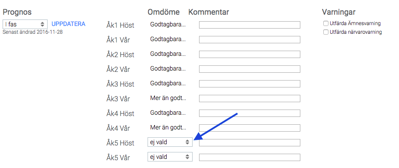Click the Åk4 Vår 'Mer än godt...' rating
This screenshot has height=168, width=399.
click(168, 128)
